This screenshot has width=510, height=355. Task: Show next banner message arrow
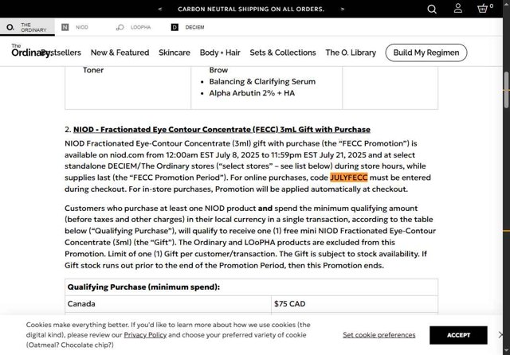342,9
